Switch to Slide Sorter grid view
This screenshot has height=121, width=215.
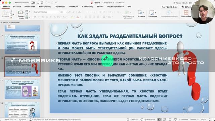(x=165, y=120)
